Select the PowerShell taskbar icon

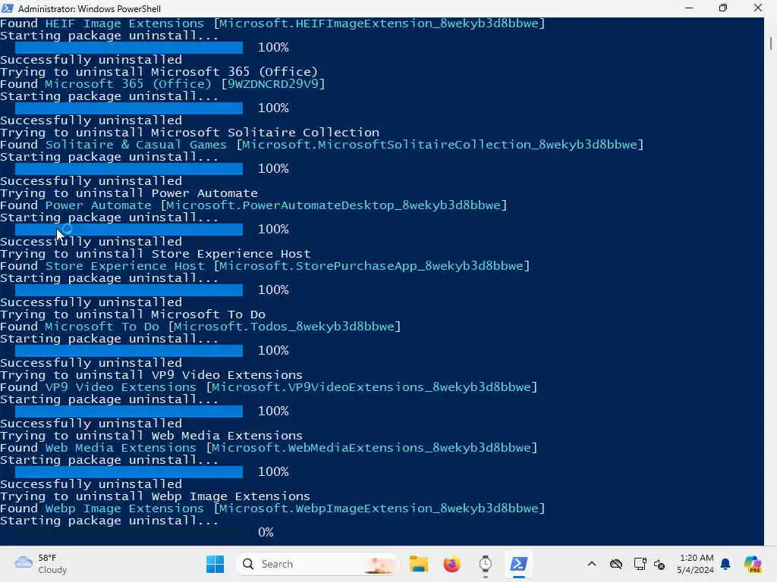[x=518, y=564]
